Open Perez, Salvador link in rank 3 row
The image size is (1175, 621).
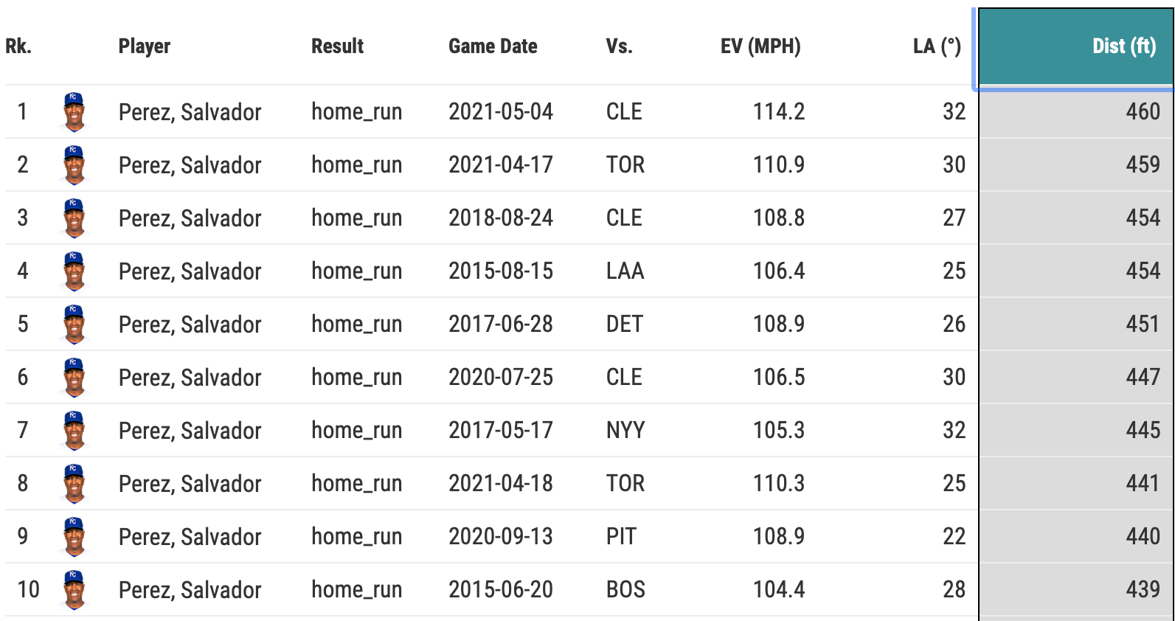point(190,218)
